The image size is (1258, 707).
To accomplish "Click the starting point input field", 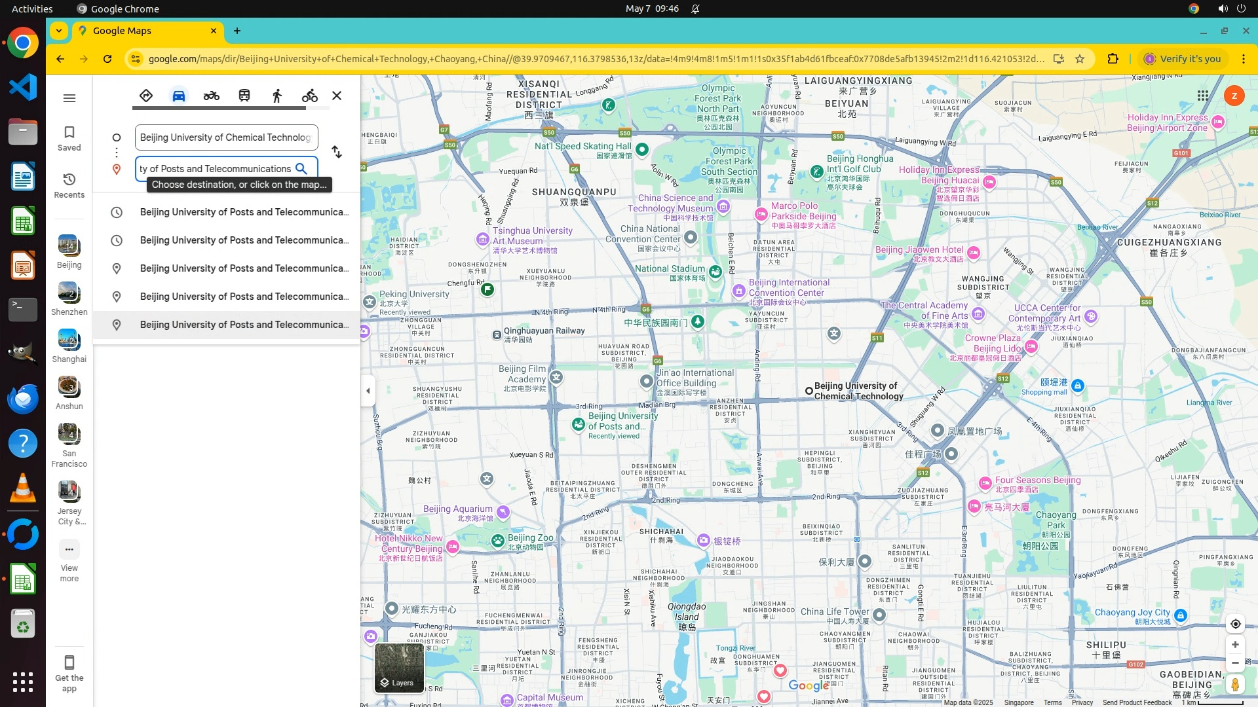I will 226,137.
